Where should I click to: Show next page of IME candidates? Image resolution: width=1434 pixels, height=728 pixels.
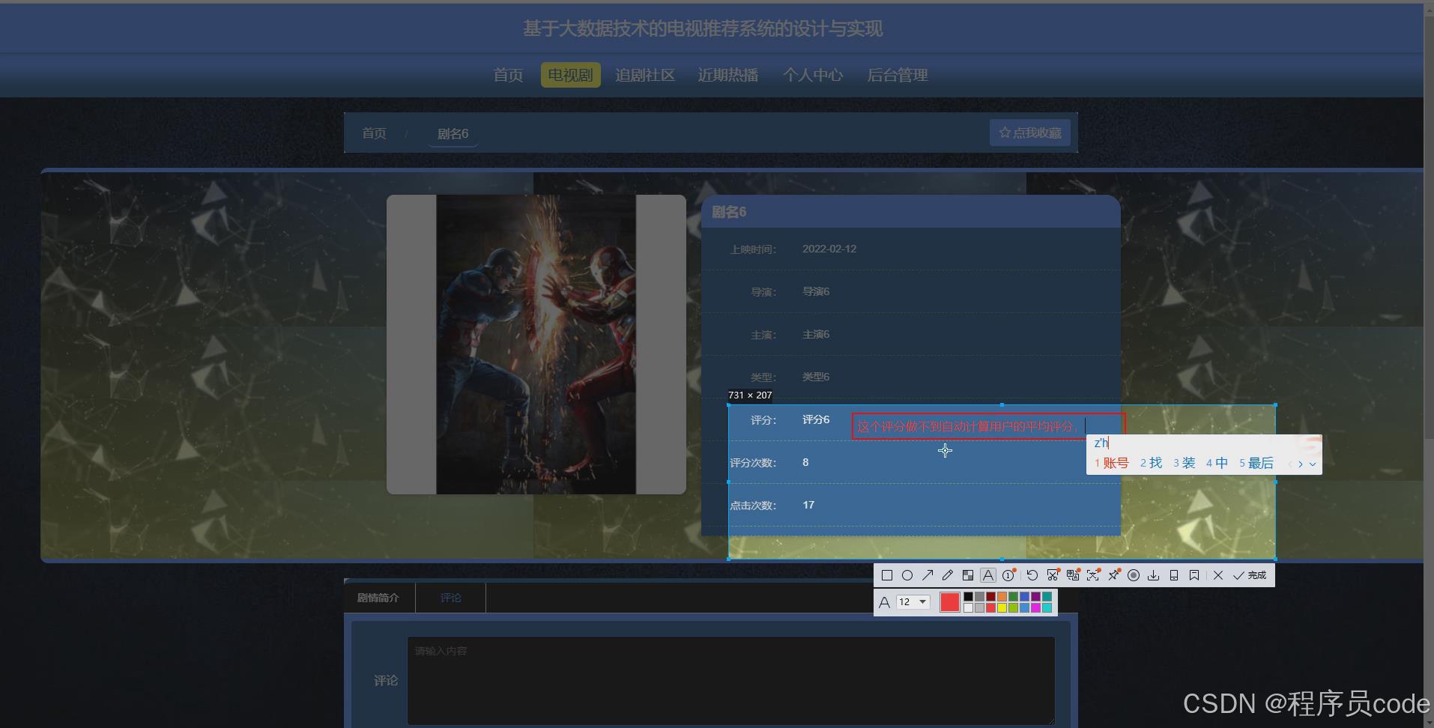[x=1299, y=464]
